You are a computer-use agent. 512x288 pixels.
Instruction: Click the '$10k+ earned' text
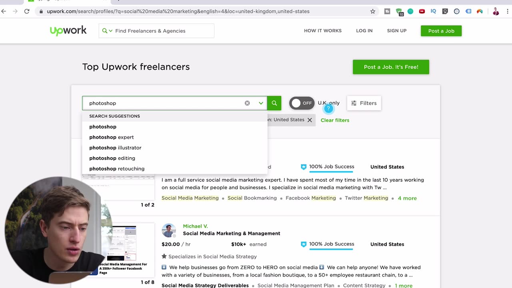[x=249, y=244]
